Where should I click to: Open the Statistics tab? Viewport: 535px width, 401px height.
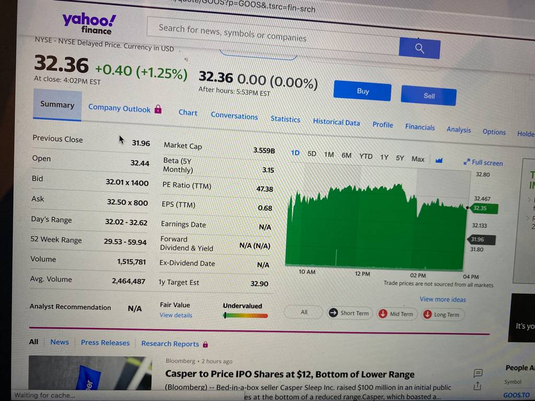285,119
